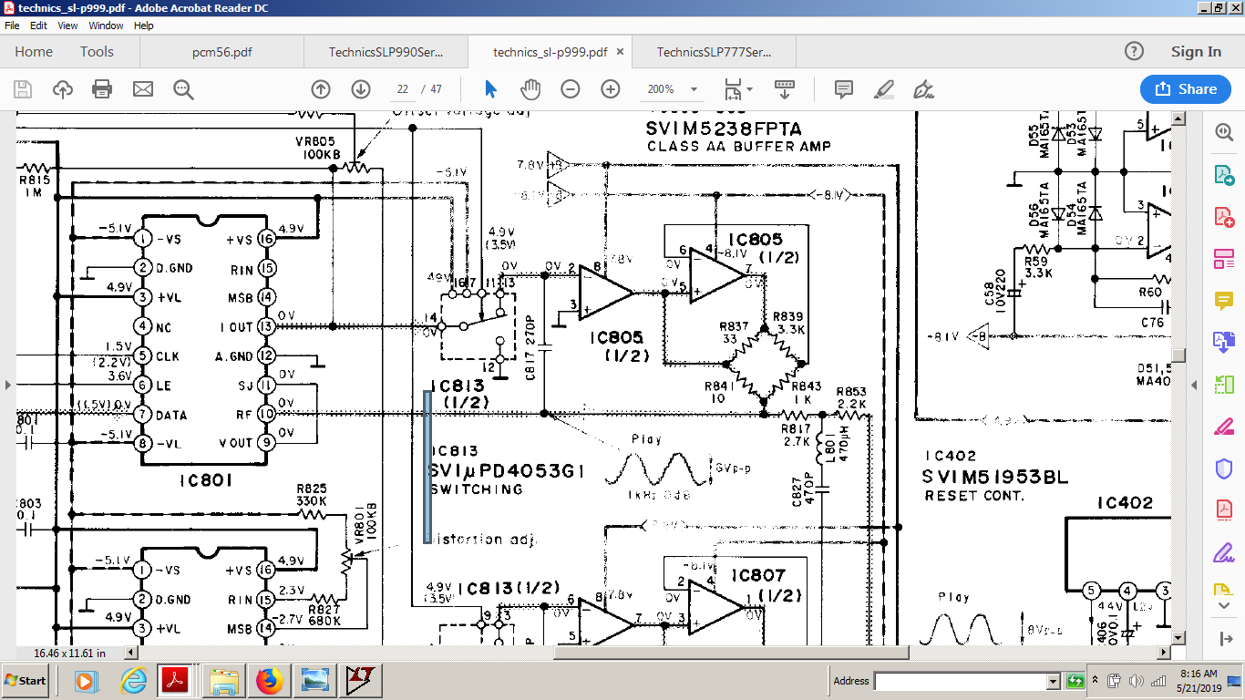Click the upload to cloud icon

point(63,89)
